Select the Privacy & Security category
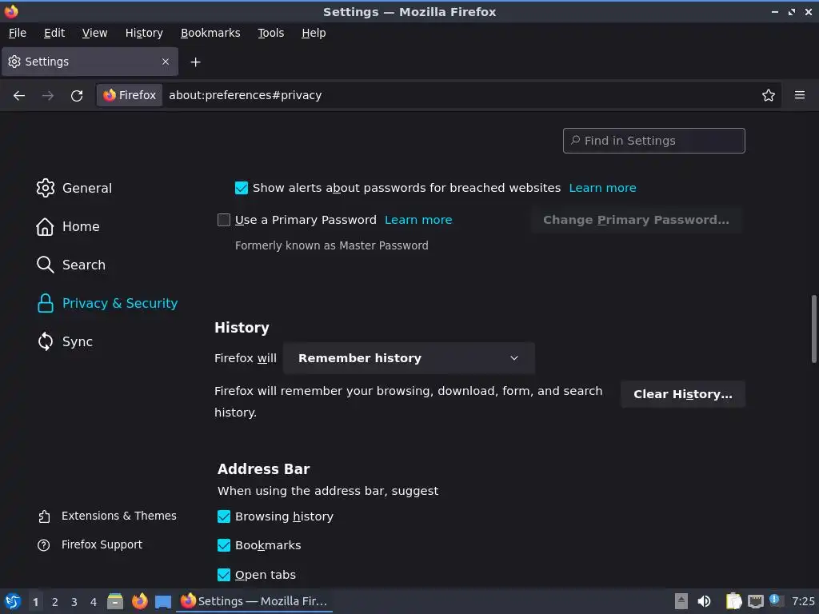The image size is (819, 614). coord(108,303)
